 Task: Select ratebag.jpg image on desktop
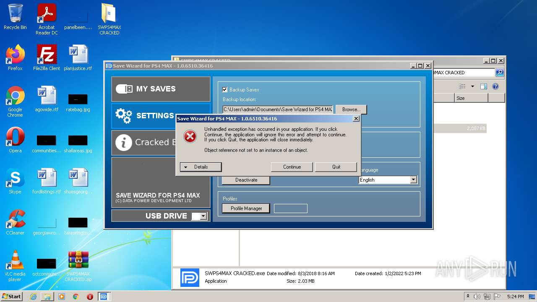pos(78,102)
